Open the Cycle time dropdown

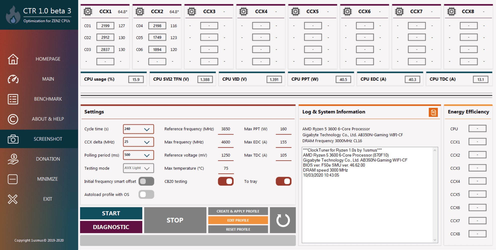(138, 129)
